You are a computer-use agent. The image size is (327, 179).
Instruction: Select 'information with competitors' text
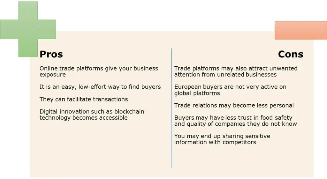[215, 142]
